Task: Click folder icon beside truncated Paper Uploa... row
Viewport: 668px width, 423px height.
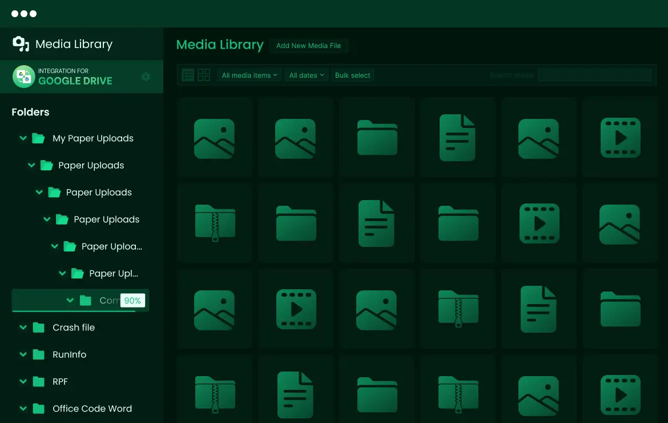Action: (x=70, y=246)
